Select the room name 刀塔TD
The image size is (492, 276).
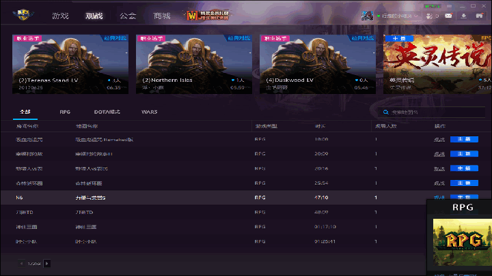point(25,212)
